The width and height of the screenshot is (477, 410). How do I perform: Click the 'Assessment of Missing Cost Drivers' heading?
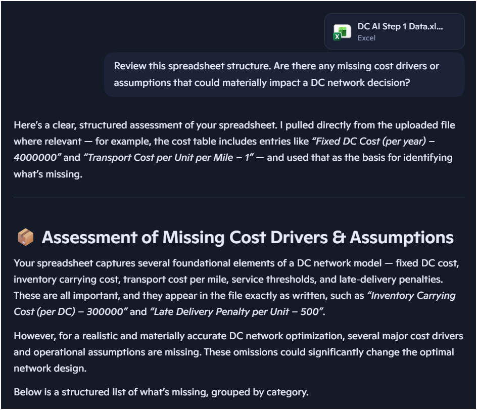[x=248, y=237]
